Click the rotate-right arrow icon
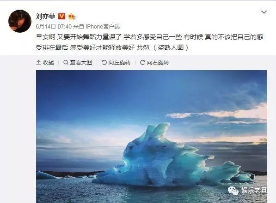This screenshot has width=276, height=203. click(x=142, y=62)
